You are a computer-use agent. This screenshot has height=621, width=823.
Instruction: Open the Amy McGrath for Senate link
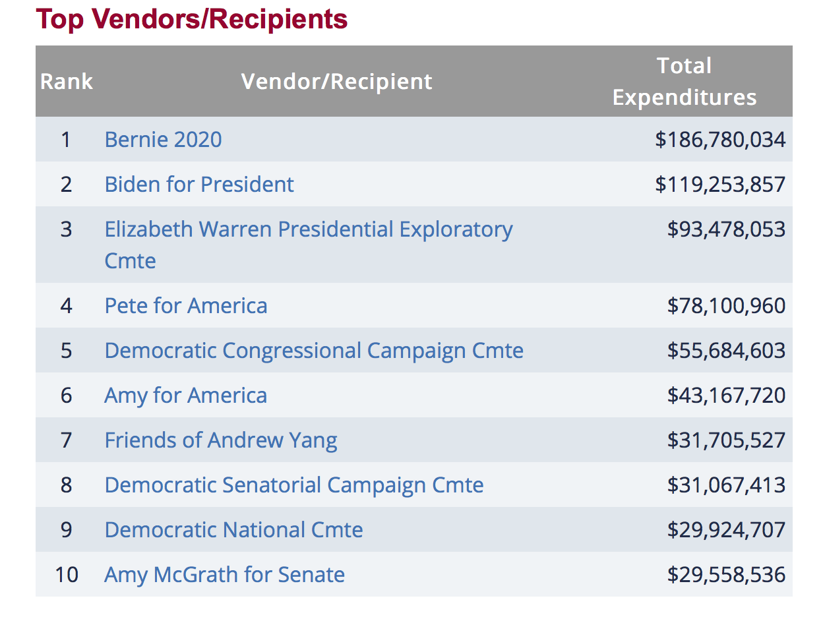224,575
